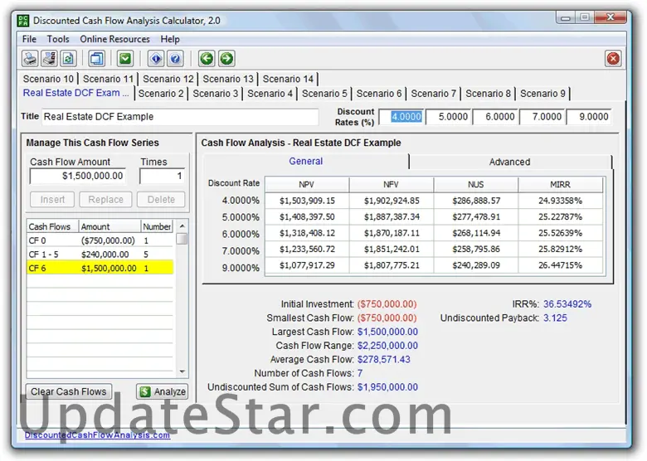Click the blue question mark help icon
The width and height of the screenshot is (647, 461).
175,59
